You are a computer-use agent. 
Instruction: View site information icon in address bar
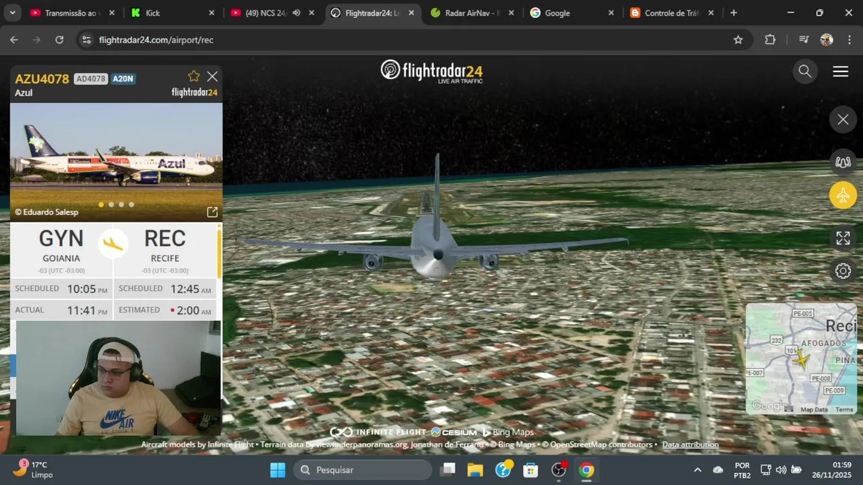point(86,40)
